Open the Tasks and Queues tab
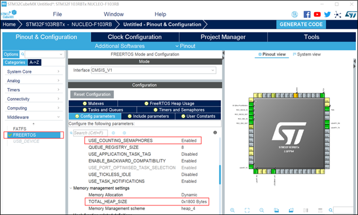358x215 pixels. pyautogui.click(x=103, y=110)
